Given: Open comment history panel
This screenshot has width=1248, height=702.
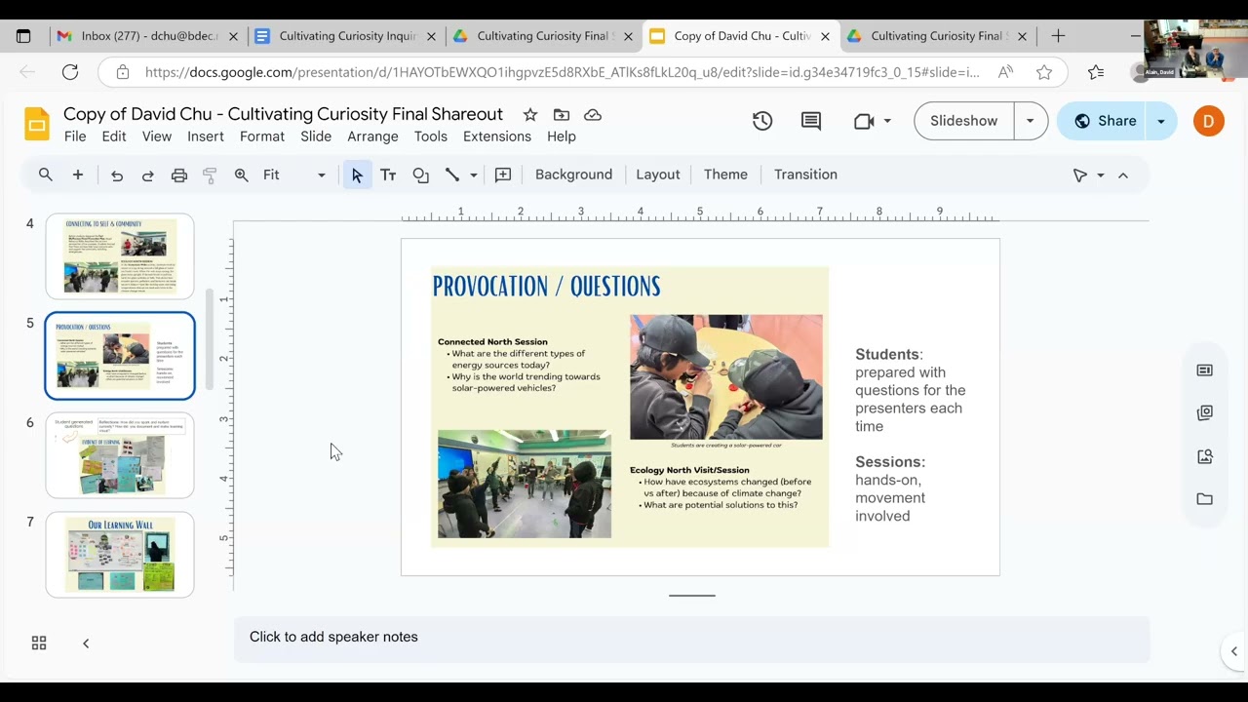Looking at the screenshot, I should point(811,121).
